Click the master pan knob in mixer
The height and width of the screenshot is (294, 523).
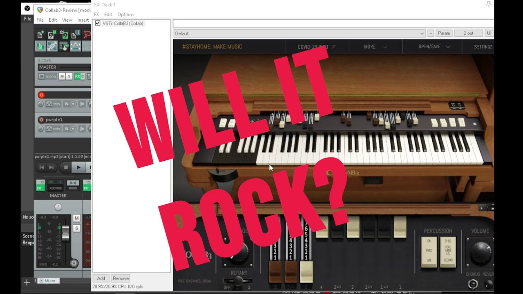pyautogui.click(x=58, y=207)
